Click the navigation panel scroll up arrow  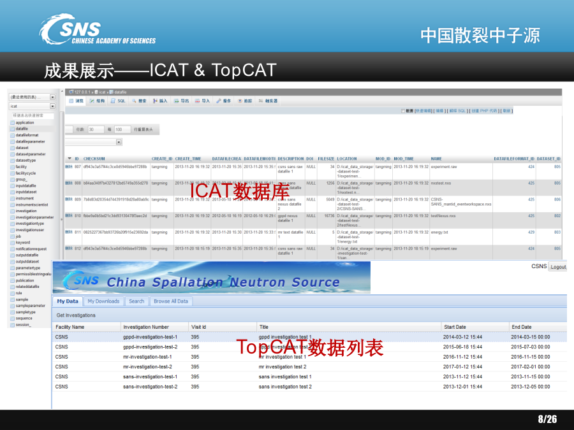point(62,91)
